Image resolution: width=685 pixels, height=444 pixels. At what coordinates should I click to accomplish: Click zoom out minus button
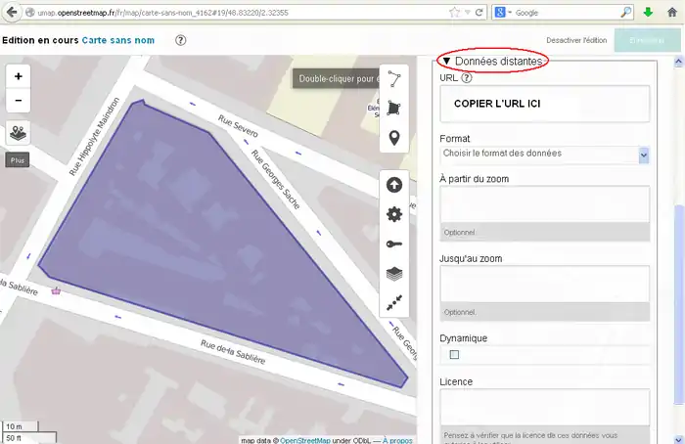pyautogui.click(x=19, y=100)
